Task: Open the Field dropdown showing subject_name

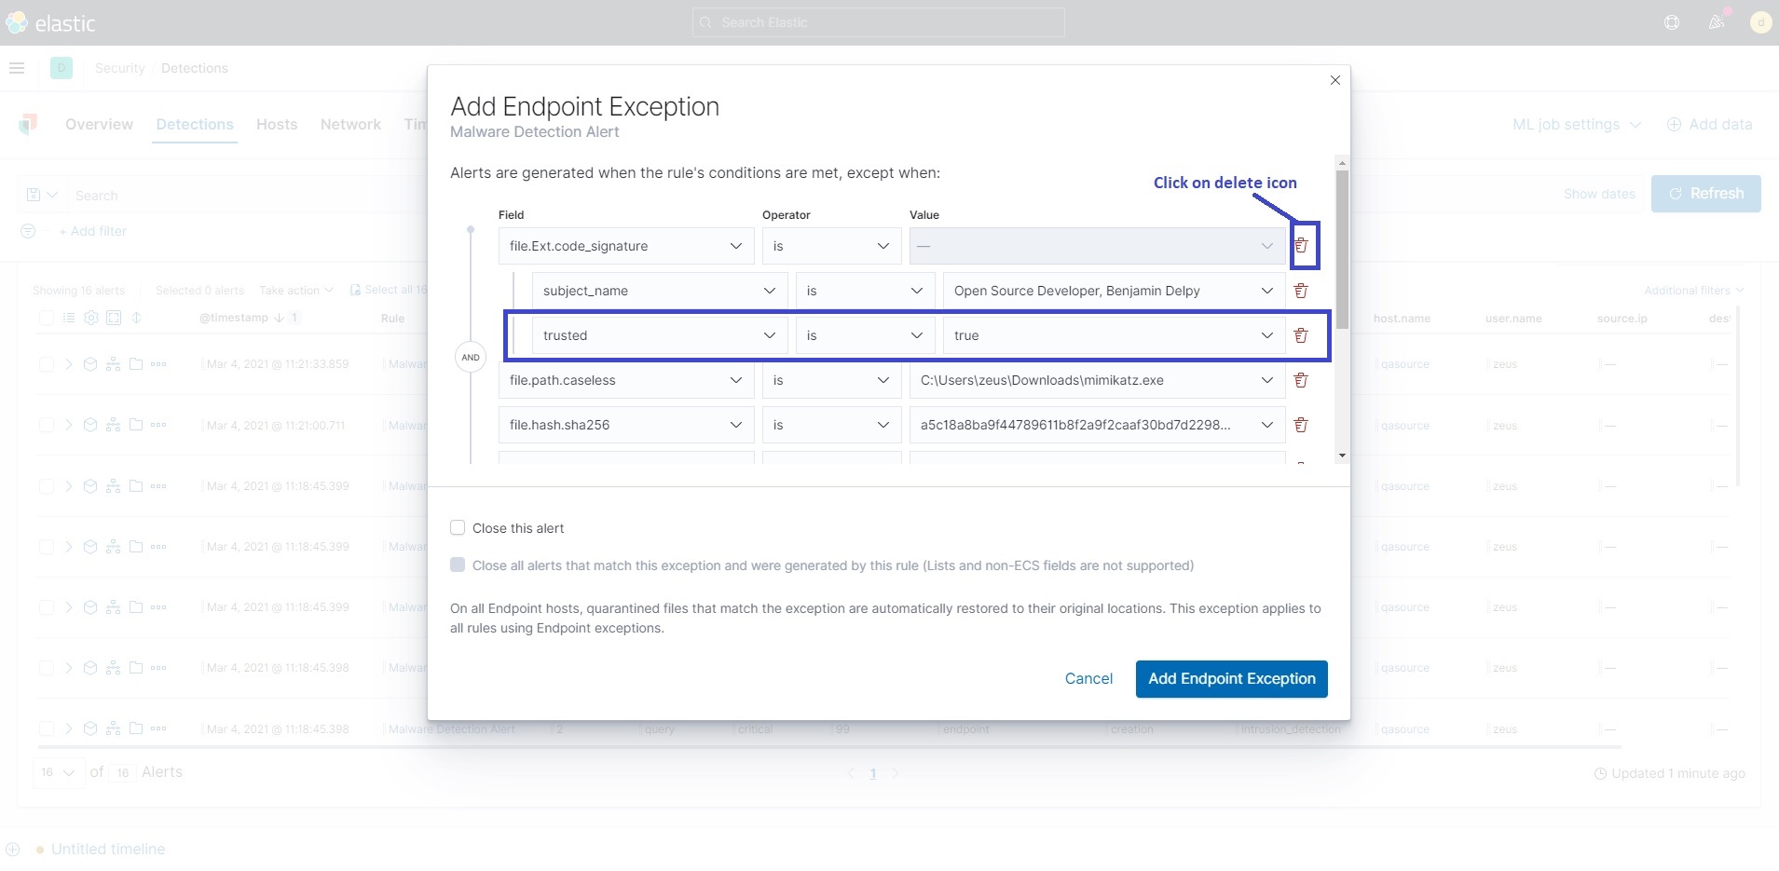Action: (659, 290)
